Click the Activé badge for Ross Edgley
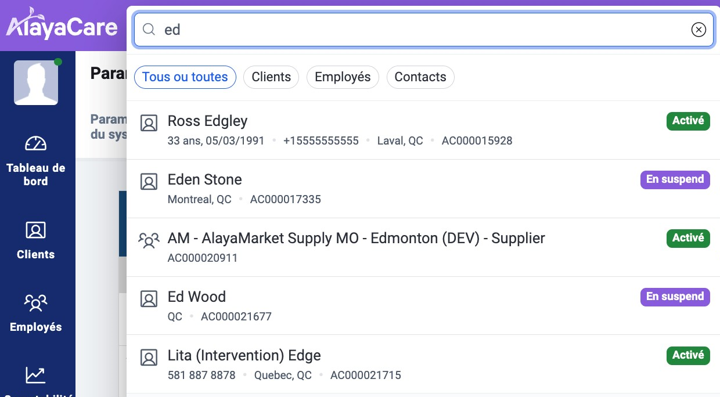 [x=688, y=121]
